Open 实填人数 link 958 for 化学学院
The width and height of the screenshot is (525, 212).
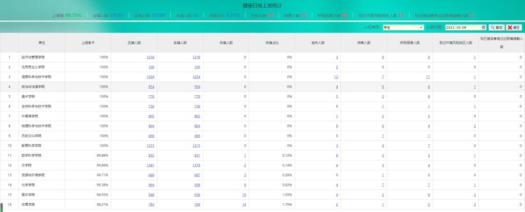pyautogui.click(x=197, y=185)
